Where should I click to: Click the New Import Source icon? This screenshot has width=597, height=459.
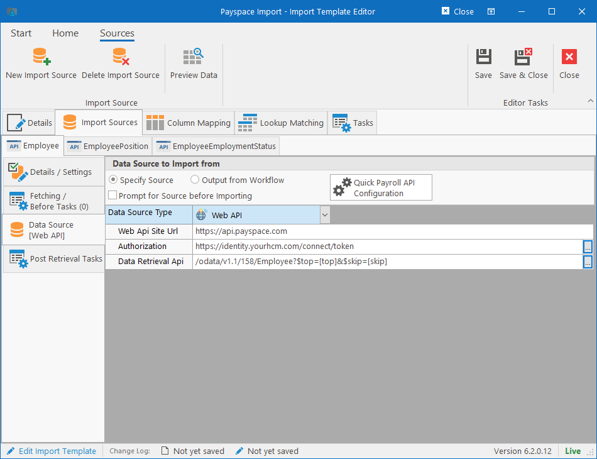[41, 57]
